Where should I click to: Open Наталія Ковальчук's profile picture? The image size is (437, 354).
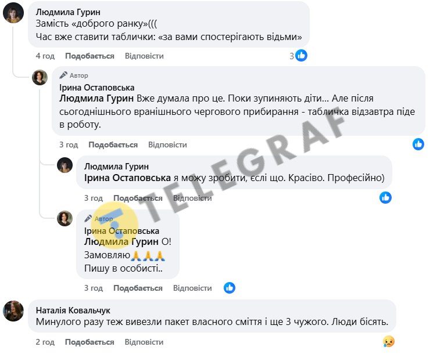(13, 311)
